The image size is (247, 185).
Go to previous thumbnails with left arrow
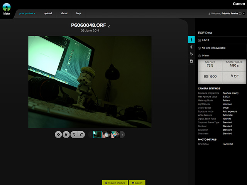[90, 135]
